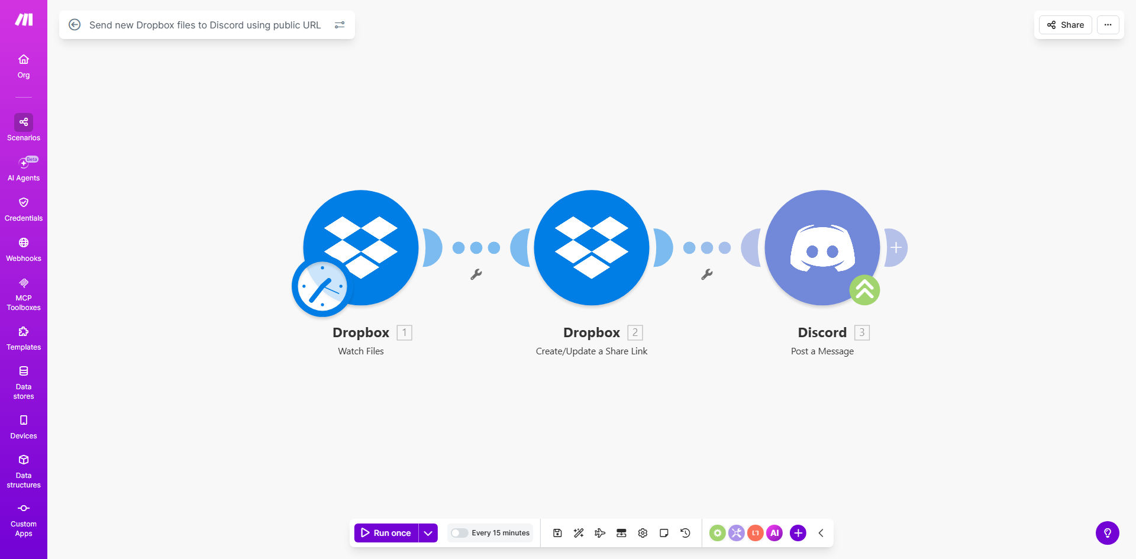Collapse the favorites with the chevron
This screenshot has height=559, width=1136.
[821, 533]
